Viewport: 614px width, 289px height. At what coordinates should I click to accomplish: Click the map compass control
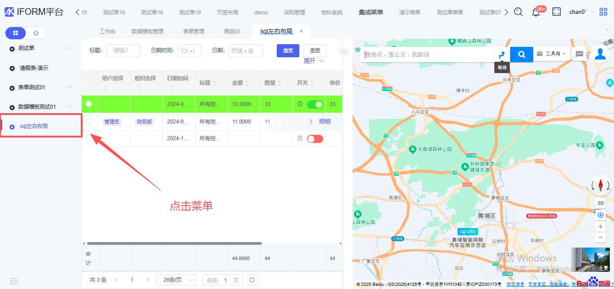pos(600,185)
